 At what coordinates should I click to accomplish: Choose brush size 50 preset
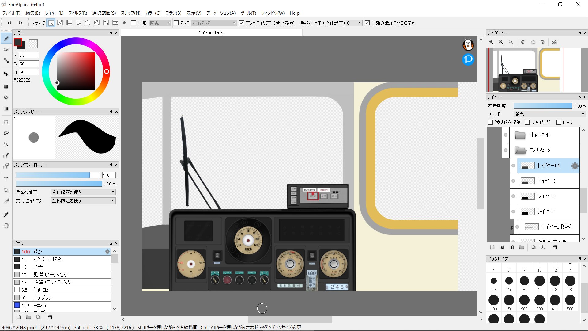click(x=555, y=283)
